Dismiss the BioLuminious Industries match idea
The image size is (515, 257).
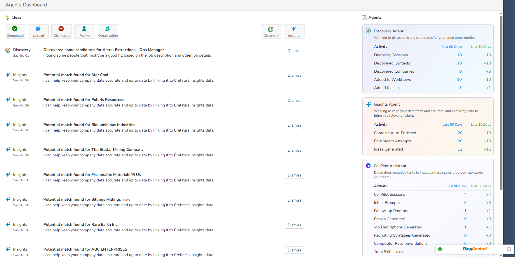294,125
